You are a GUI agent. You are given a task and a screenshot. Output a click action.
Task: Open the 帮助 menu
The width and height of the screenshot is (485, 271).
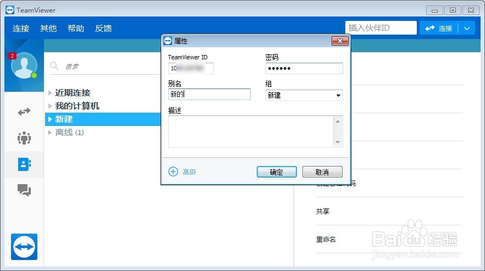(x=76, y=29)
